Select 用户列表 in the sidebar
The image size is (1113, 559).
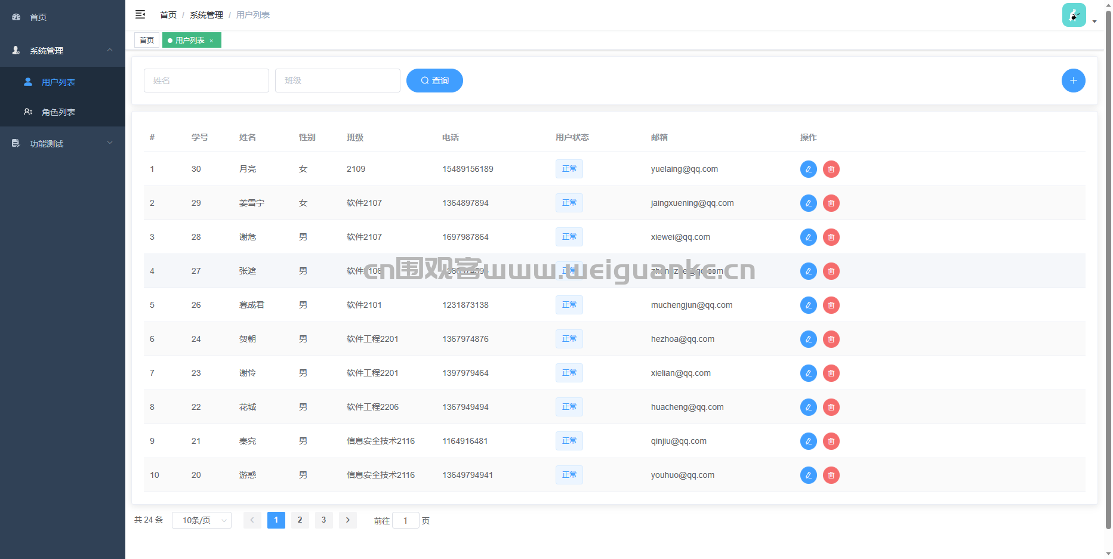[x=63, y=82]
